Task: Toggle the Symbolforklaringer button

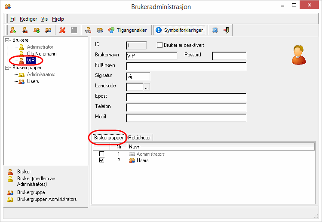Action: point(179,30)
